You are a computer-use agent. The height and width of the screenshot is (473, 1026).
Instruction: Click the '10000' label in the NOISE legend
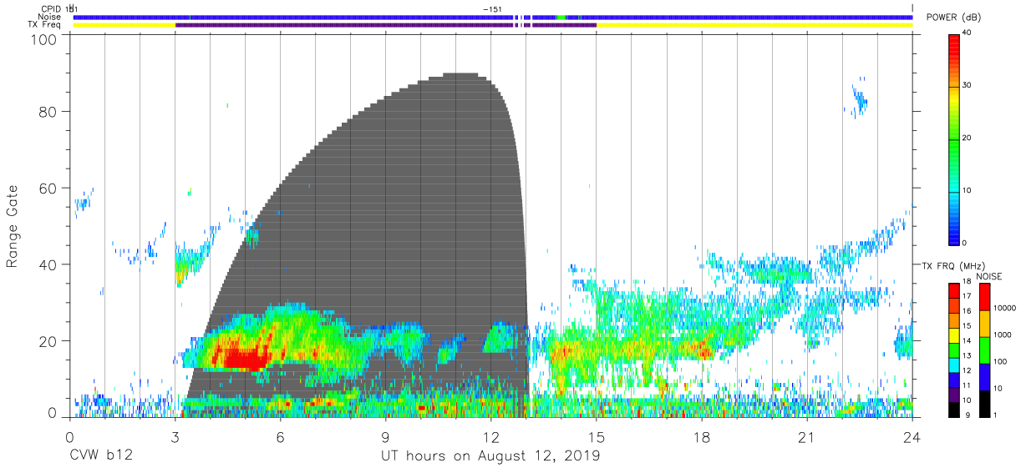(1004, 309)
